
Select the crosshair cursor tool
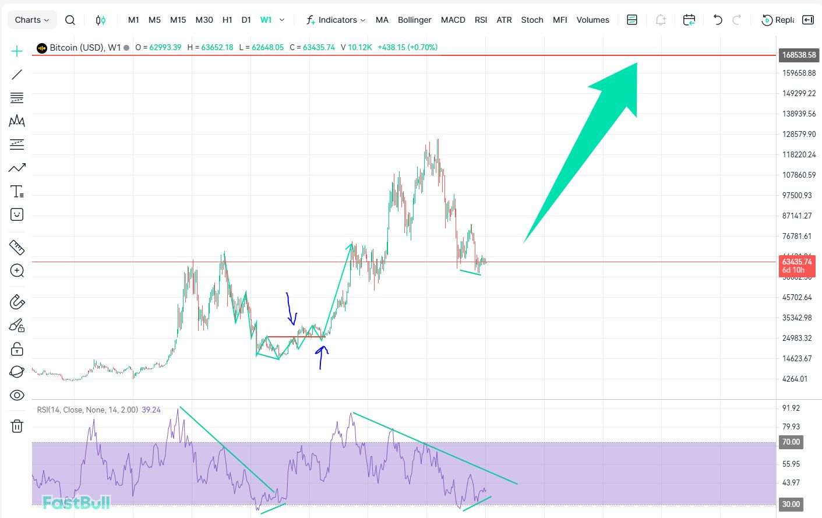(x=17, y=51)
